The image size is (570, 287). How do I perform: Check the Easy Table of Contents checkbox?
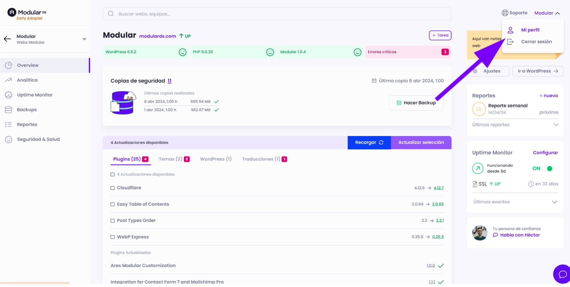(112, 205)
